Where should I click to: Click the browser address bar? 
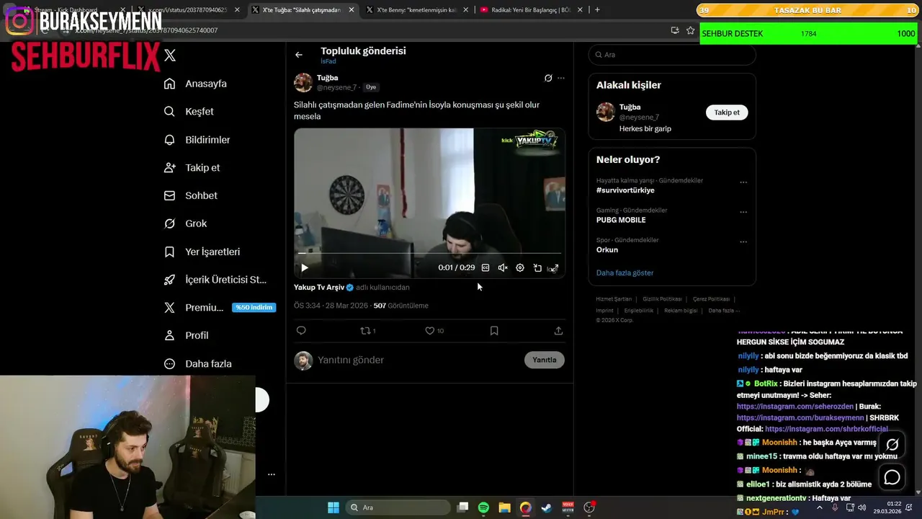coord(360,30)
